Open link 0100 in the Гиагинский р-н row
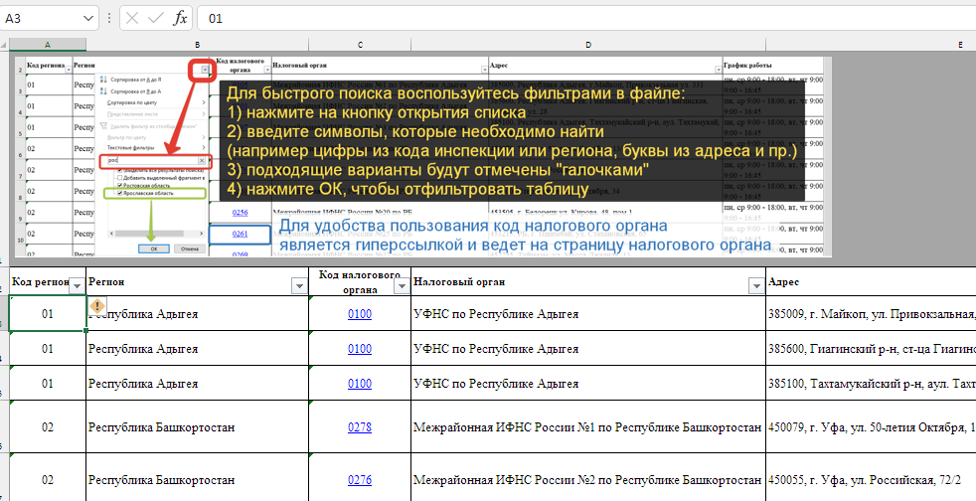 (360, 349)
